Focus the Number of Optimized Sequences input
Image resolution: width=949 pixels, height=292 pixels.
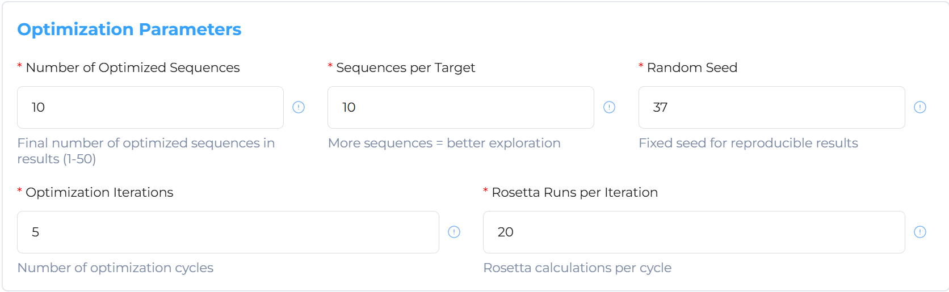(x=150, y=107)
